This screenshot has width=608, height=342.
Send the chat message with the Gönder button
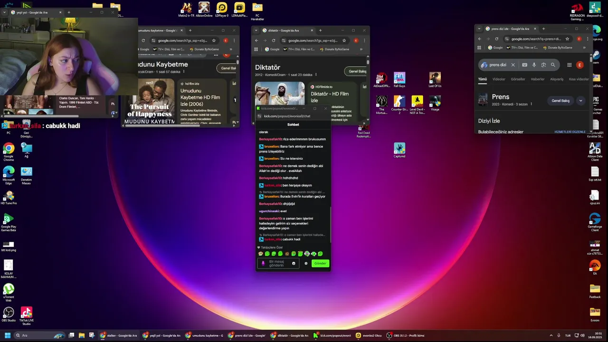pyautogui.click(x=320, y=263)
